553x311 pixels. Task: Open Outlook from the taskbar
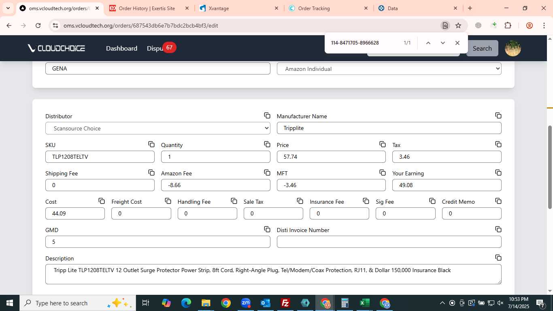click(266, 303)
